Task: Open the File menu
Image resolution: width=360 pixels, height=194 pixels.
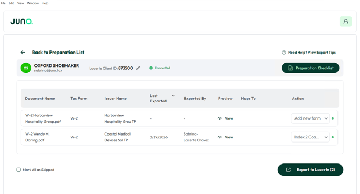Action: [3, 3]
